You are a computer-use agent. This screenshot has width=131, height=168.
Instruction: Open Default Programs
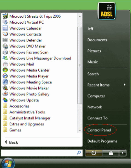102,141
